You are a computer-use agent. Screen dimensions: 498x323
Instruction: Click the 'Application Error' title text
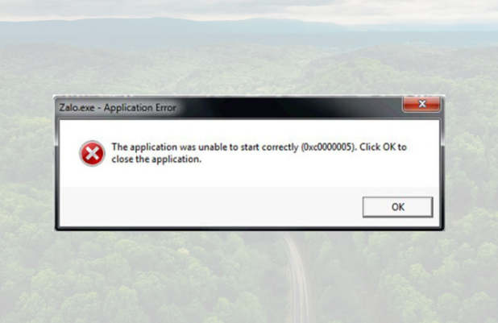point(139,108)
